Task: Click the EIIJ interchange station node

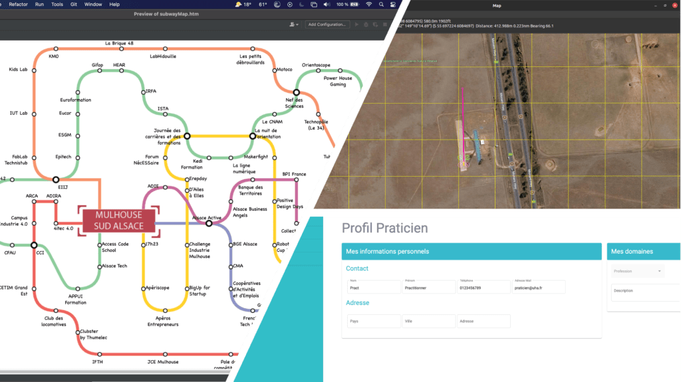Action: pos(56,179)
